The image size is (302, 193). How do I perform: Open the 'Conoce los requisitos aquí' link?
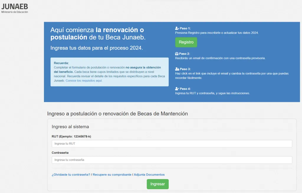point(84,81)
